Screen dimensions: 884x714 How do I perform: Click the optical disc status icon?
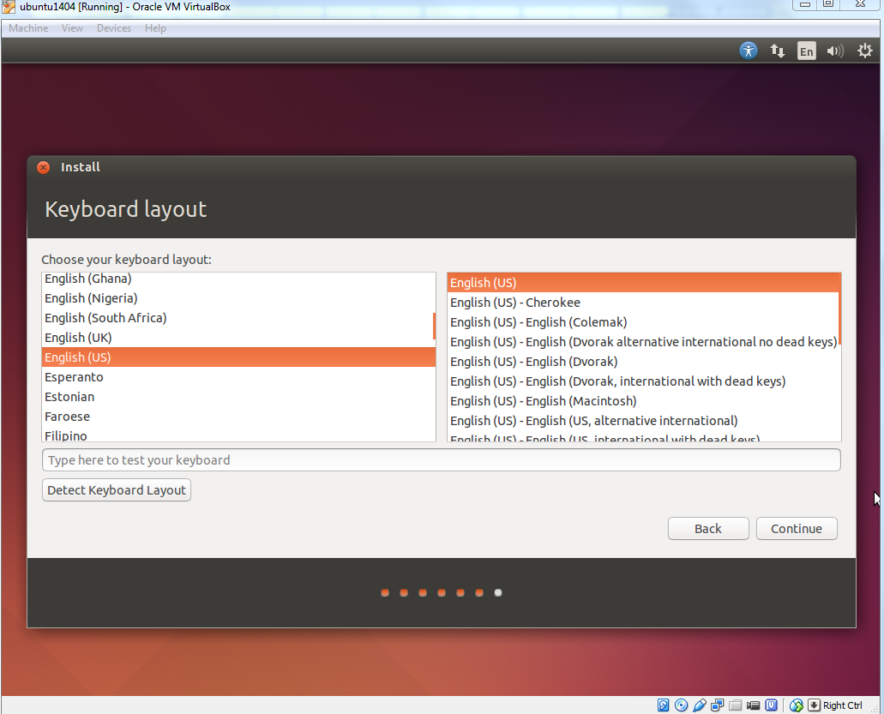(x=681, y=705)
